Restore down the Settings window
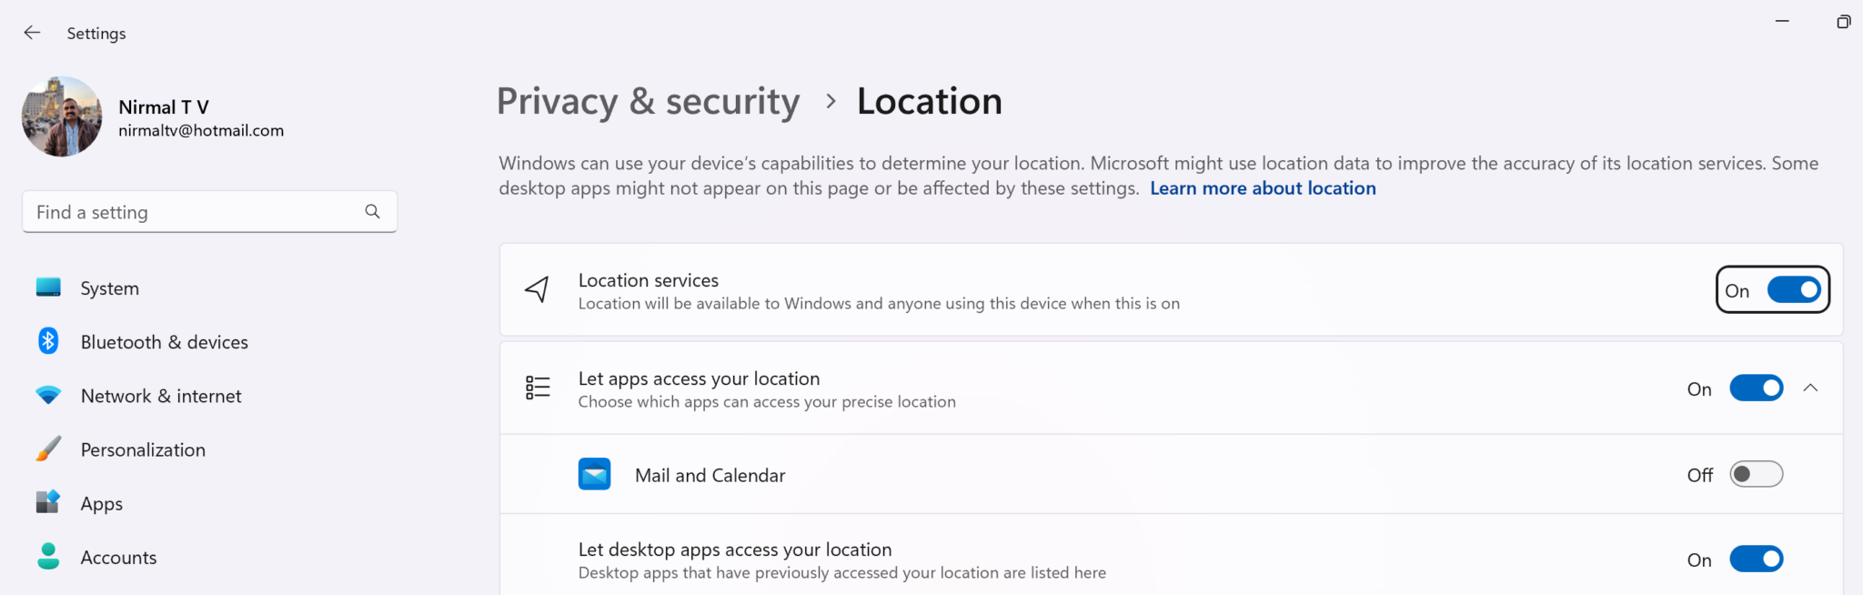This screenshot has width=1863, height=595. point(1843,21)
